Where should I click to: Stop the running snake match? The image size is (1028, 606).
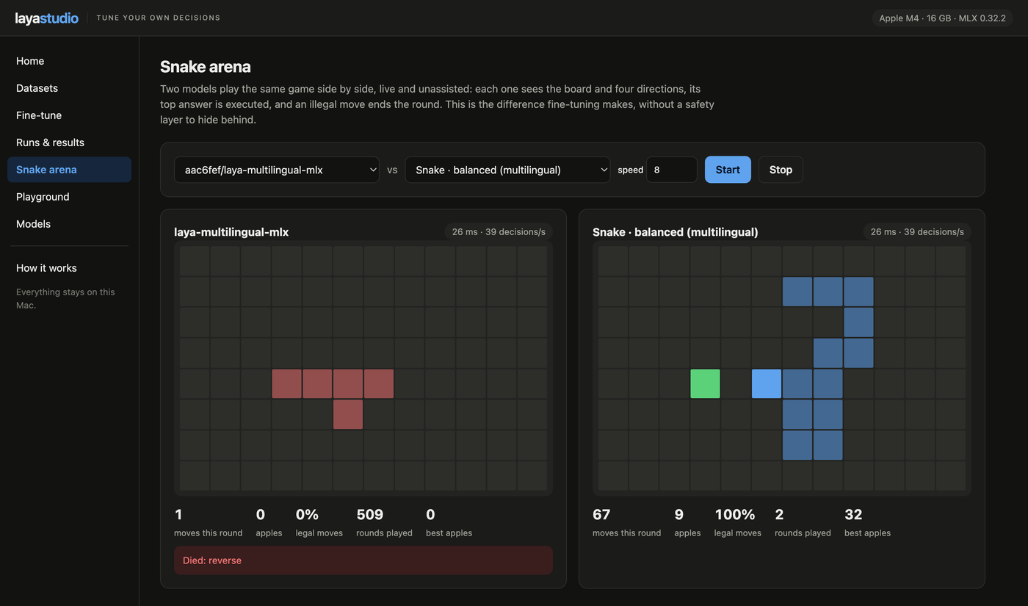coord(781,170)
